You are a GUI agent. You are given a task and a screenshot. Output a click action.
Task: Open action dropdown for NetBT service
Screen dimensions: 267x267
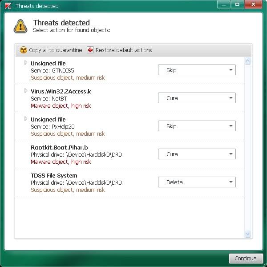click(x=197, y=98)
